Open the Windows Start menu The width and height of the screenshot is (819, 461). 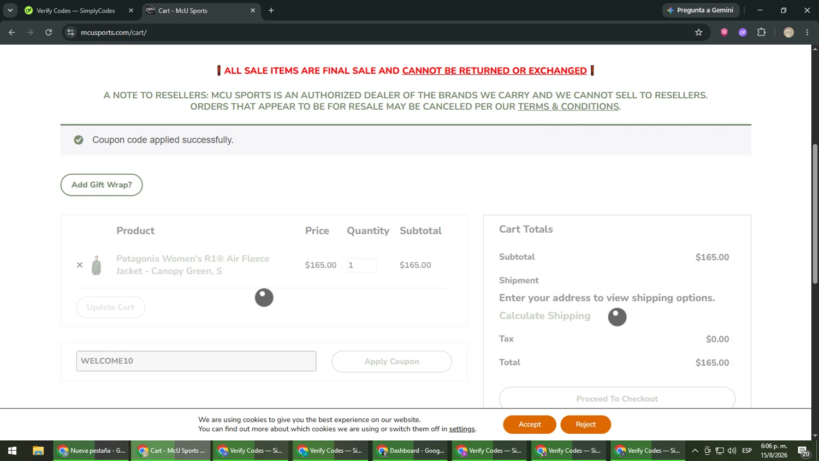click(x=12, y=451)
